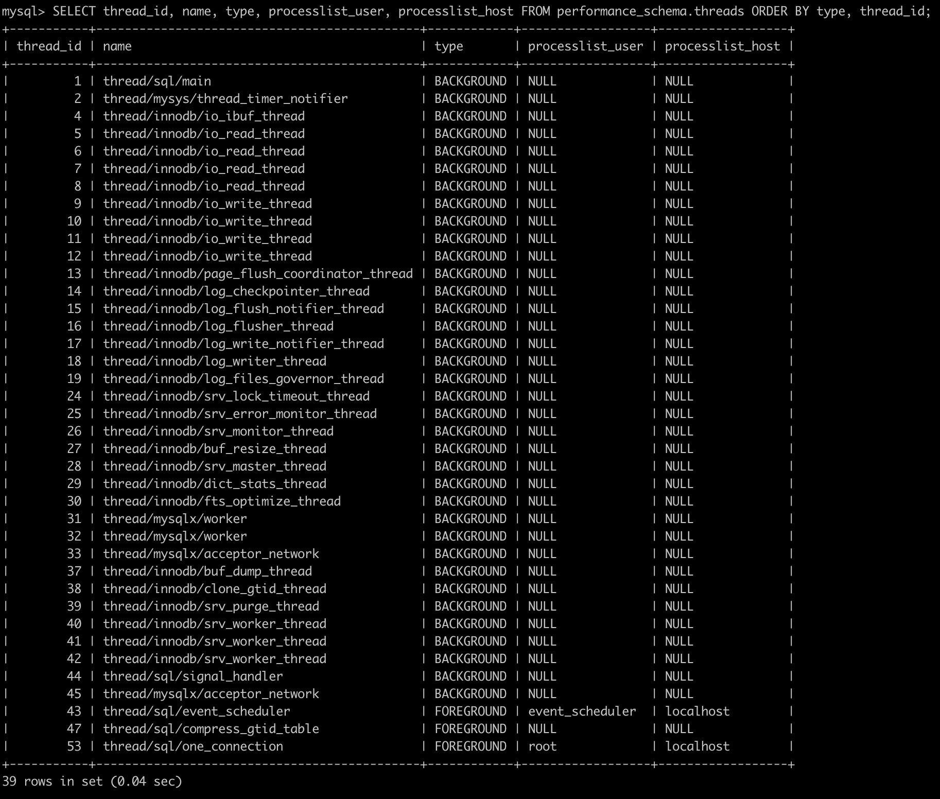Viewport: 940px width, 799px height.
Task: Click acceptor_network name in thread 45 row
Action: tap(211, 694)
